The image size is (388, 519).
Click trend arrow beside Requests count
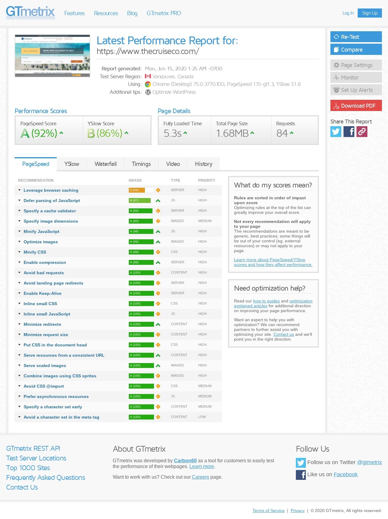pyautogui.click(x=292, y=133)
